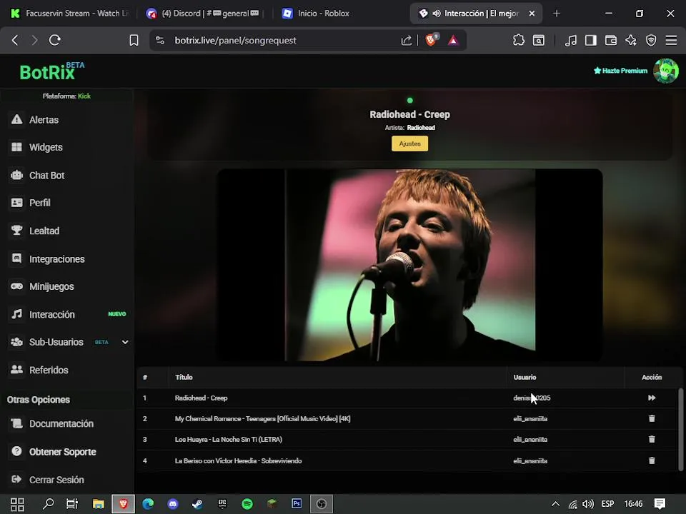Click the share page icon
Image resolution: width=686 pixels, height=514 pixels.
pyautogui.click(x=406, y=40)
